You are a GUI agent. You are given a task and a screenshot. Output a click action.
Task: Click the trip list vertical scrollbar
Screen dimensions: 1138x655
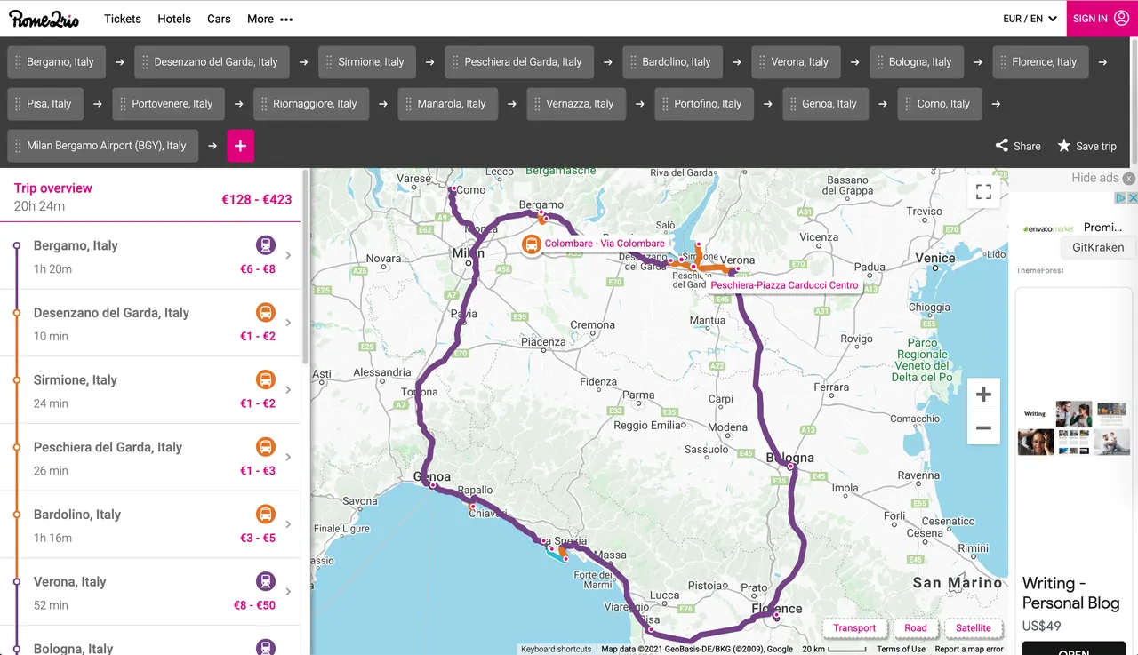click(306, 267)
